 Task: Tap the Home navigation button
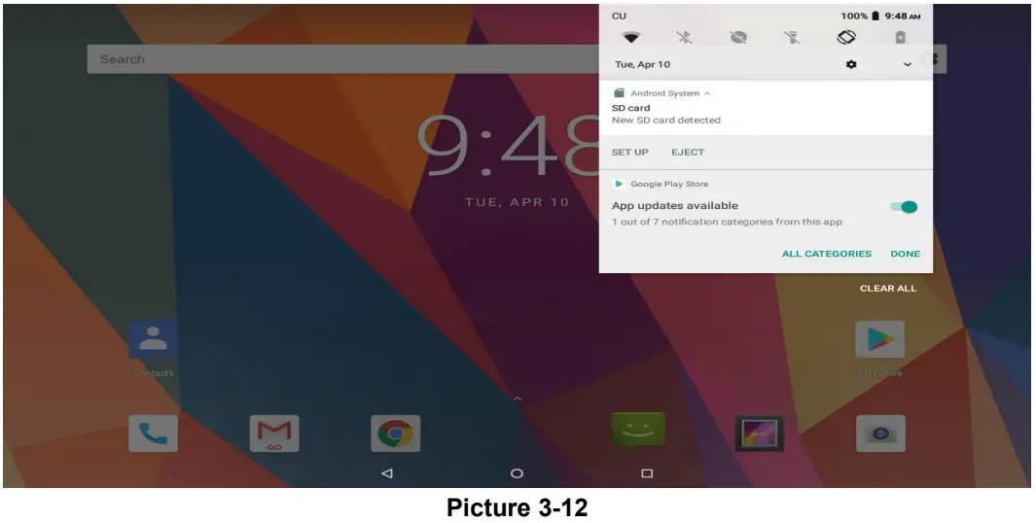click(518, 473)
